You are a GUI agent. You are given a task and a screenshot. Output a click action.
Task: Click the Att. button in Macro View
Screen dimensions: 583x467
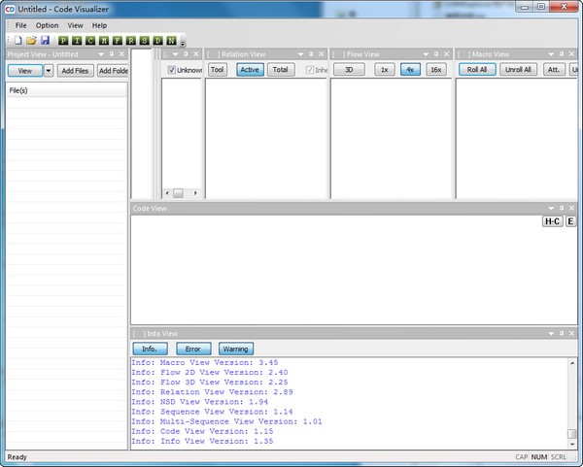(554, 70)
